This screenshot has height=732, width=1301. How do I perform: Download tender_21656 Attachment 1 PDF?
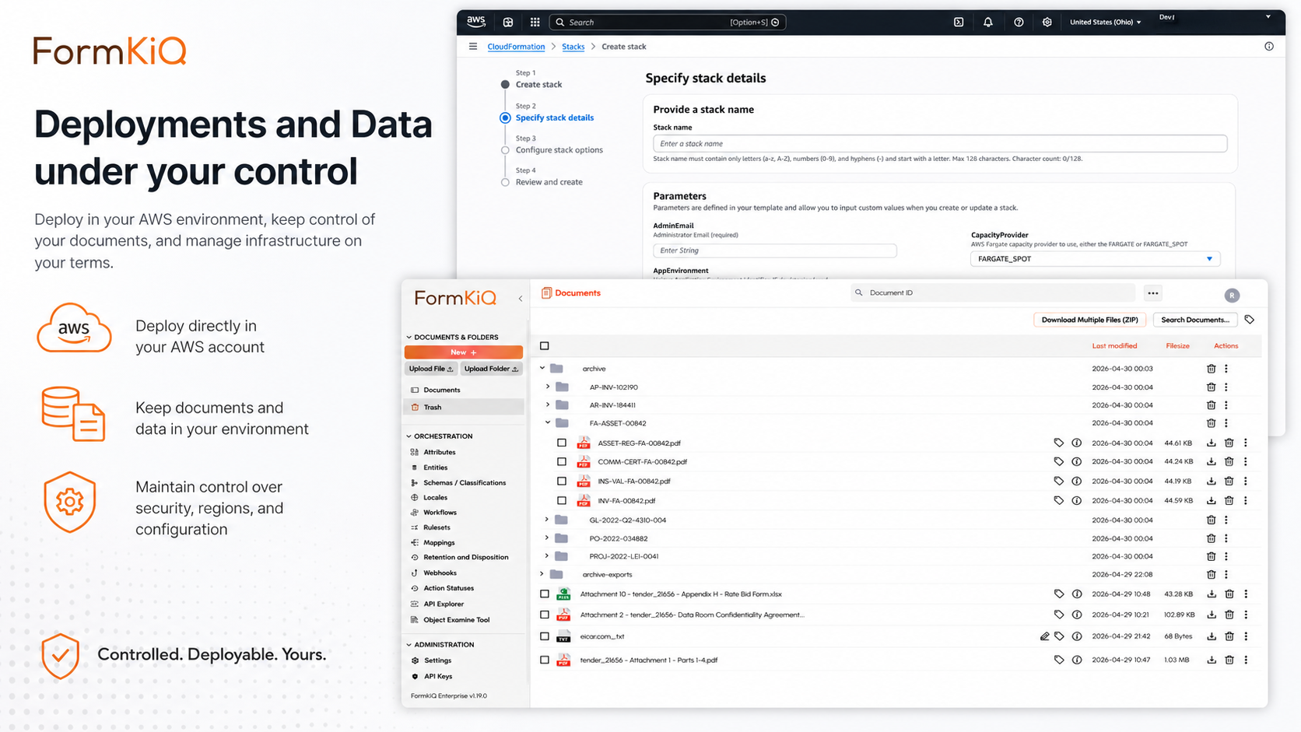pos(1212,660)
